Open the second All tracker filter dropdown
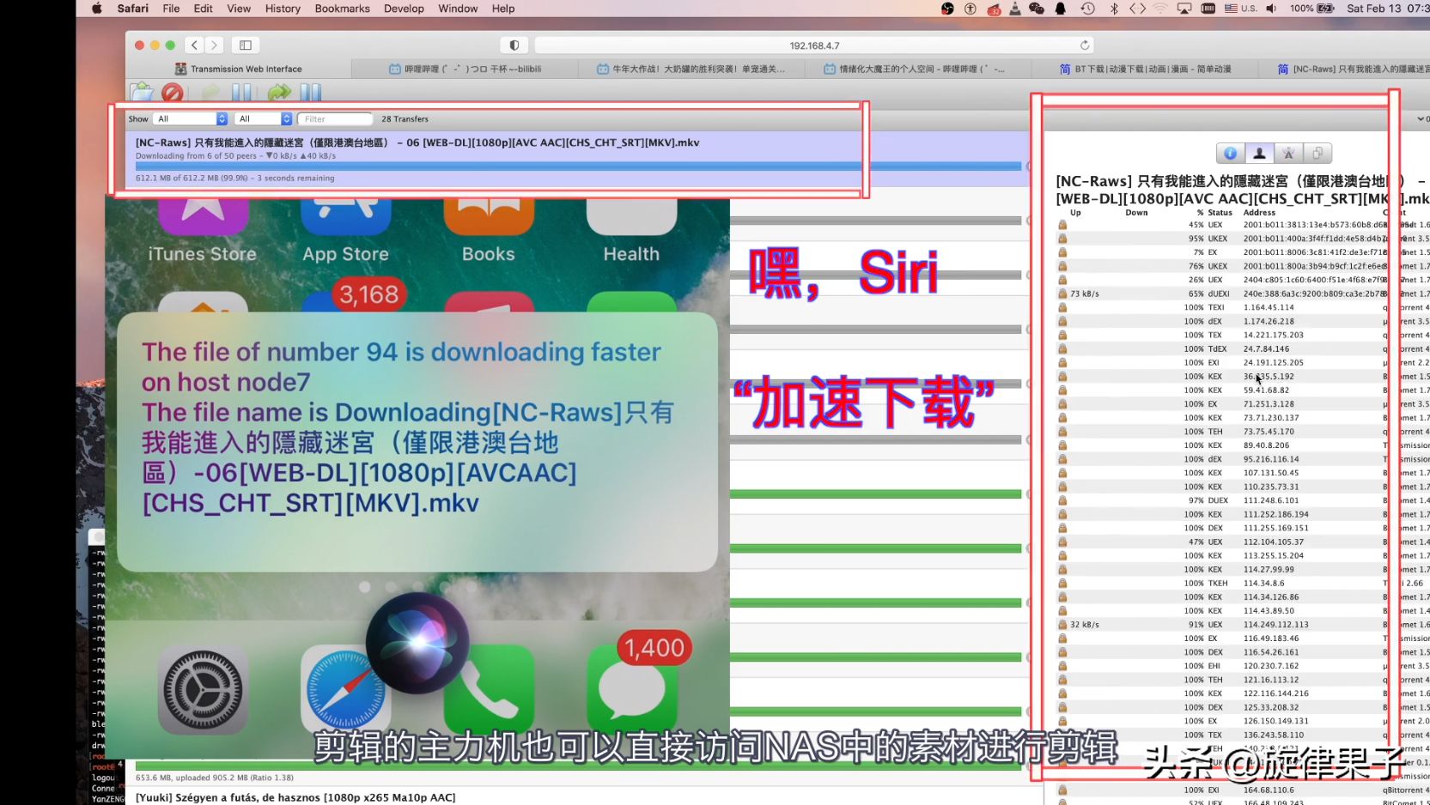1430x805 pixels. [265, 119]
